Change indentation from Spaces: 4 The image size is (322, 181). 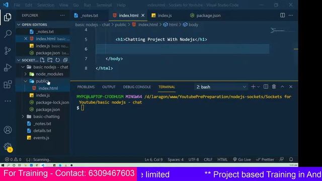click(176, 159)
